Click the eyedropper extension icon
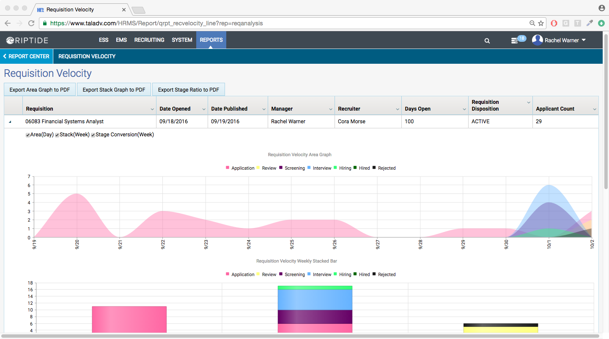Viewport: 609px width, 339px height. (590, 23)
